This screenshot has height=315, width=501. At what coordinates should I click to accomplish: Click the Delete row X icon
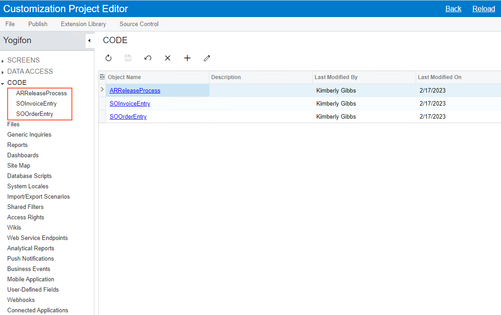click(168, 58)
